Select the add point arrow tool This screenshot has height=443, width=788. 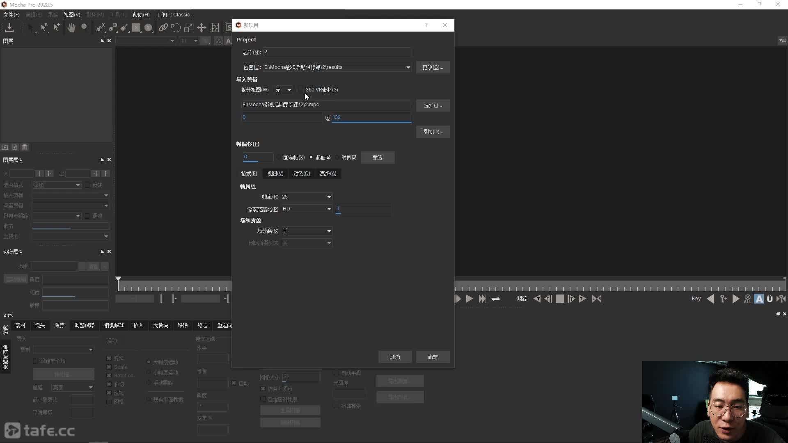[x=57, y=27]
